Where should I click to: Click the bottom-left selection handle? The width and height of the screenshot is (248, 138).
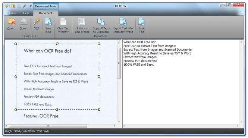[16, 110]
